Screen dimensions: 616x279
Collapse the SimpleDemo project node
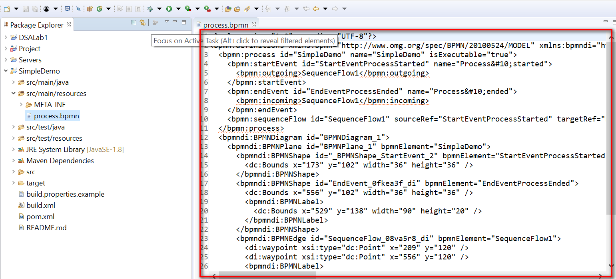[6, 71]
